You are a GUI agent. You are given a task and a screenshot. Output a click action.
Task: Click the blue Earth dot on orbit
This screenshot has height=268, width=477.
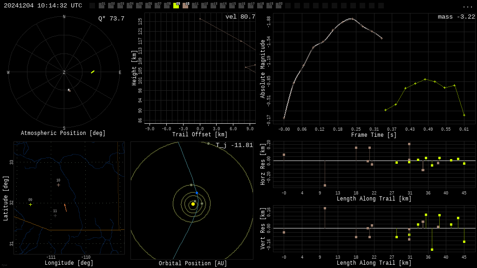pyautogui.click(x=197, y=193)
